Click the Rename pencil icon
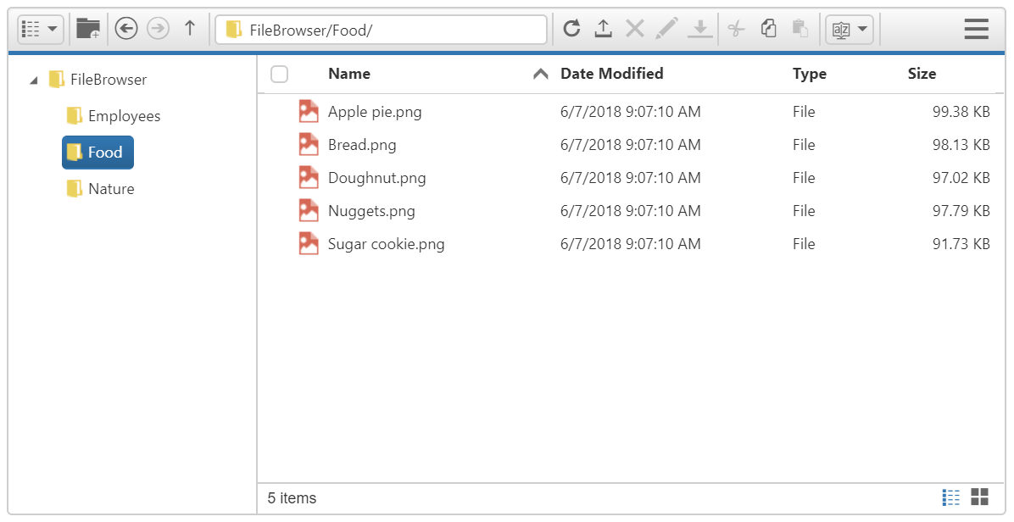Viewport: 1014px width, 522px height. [x=666, y=28]
